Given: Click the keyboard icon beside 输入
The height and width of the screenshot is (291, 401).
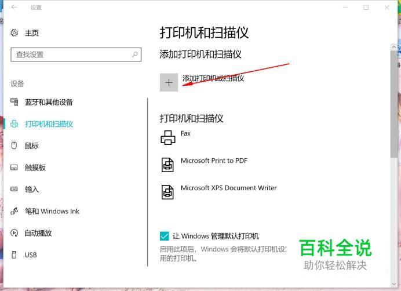Looking at the screenshot, I should point(14,189).
